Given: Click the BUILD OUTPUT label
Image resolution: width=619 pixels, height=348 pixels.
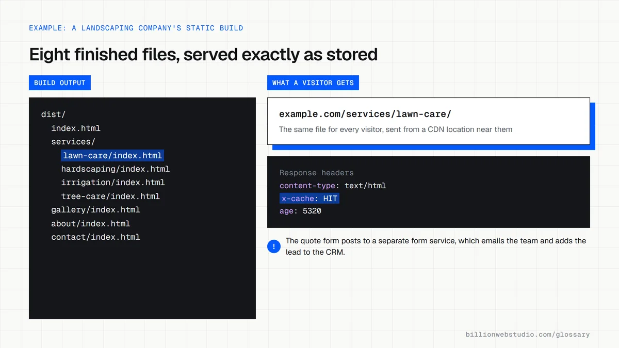Looking at the screenshot, I should 60,82.
